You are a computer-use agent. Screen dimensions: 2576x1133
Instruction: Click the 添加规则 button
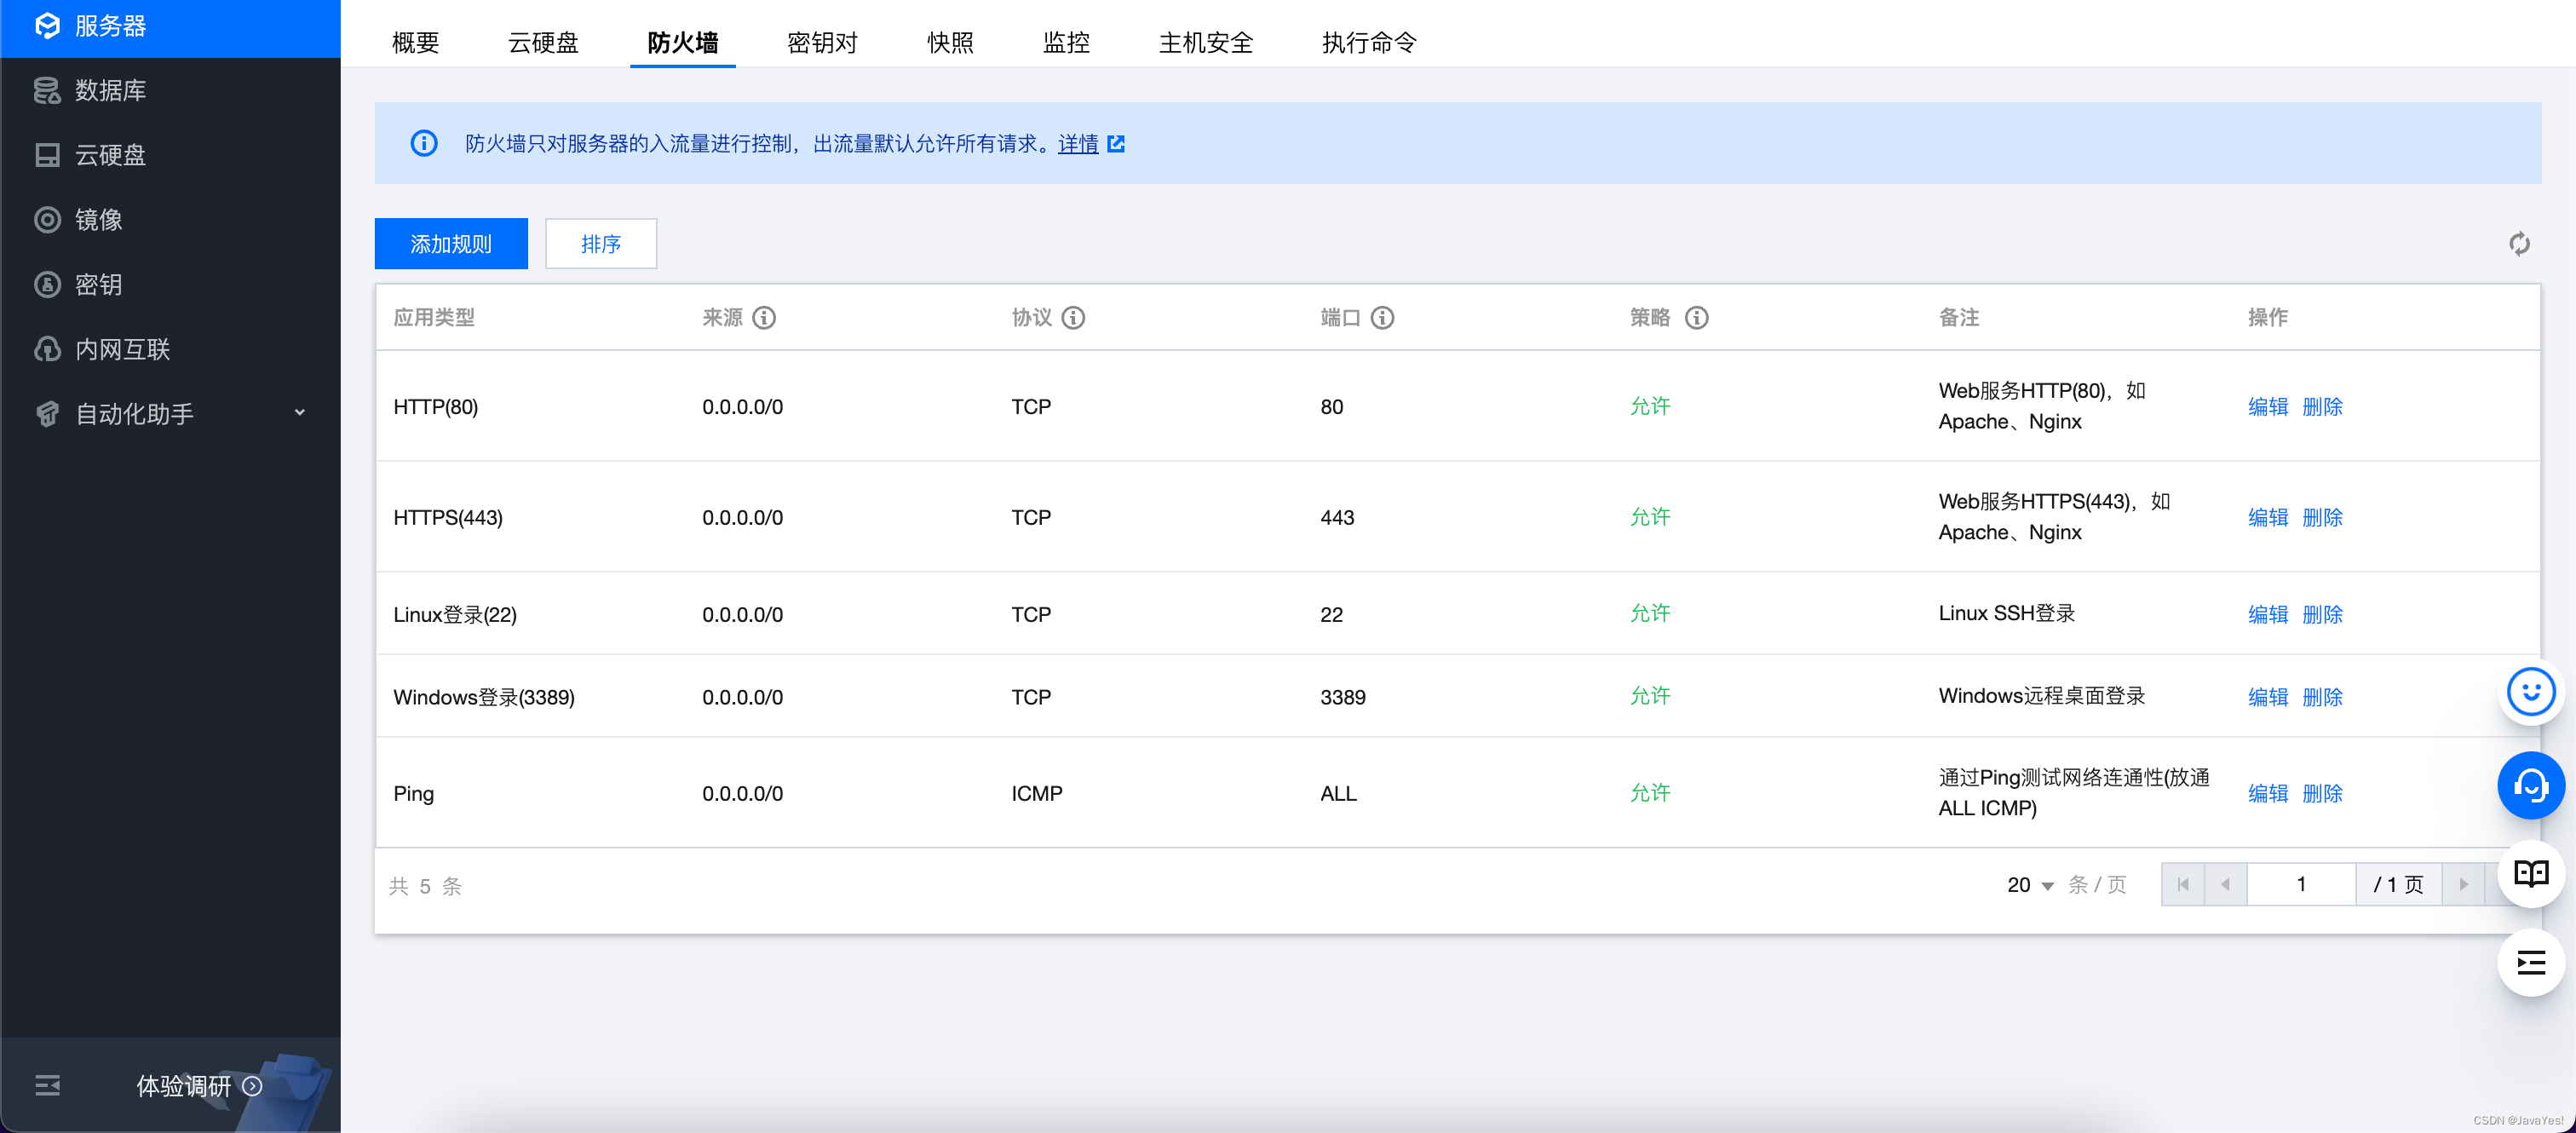[x=451, y=244]
